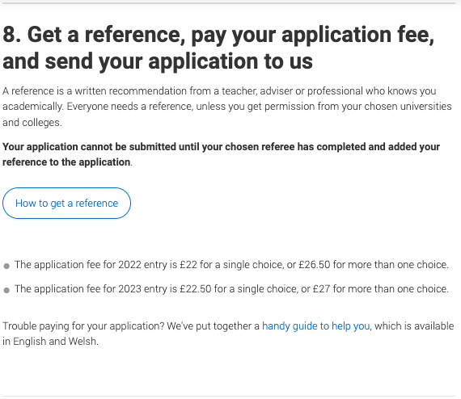Viewport: 461px width, 399px height.
Task: Select the 2023 entry application fee line
Action: [x=231, y=289]
